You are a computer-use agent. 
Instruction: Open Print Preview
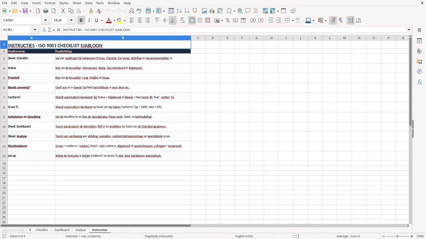pos(54,11)
